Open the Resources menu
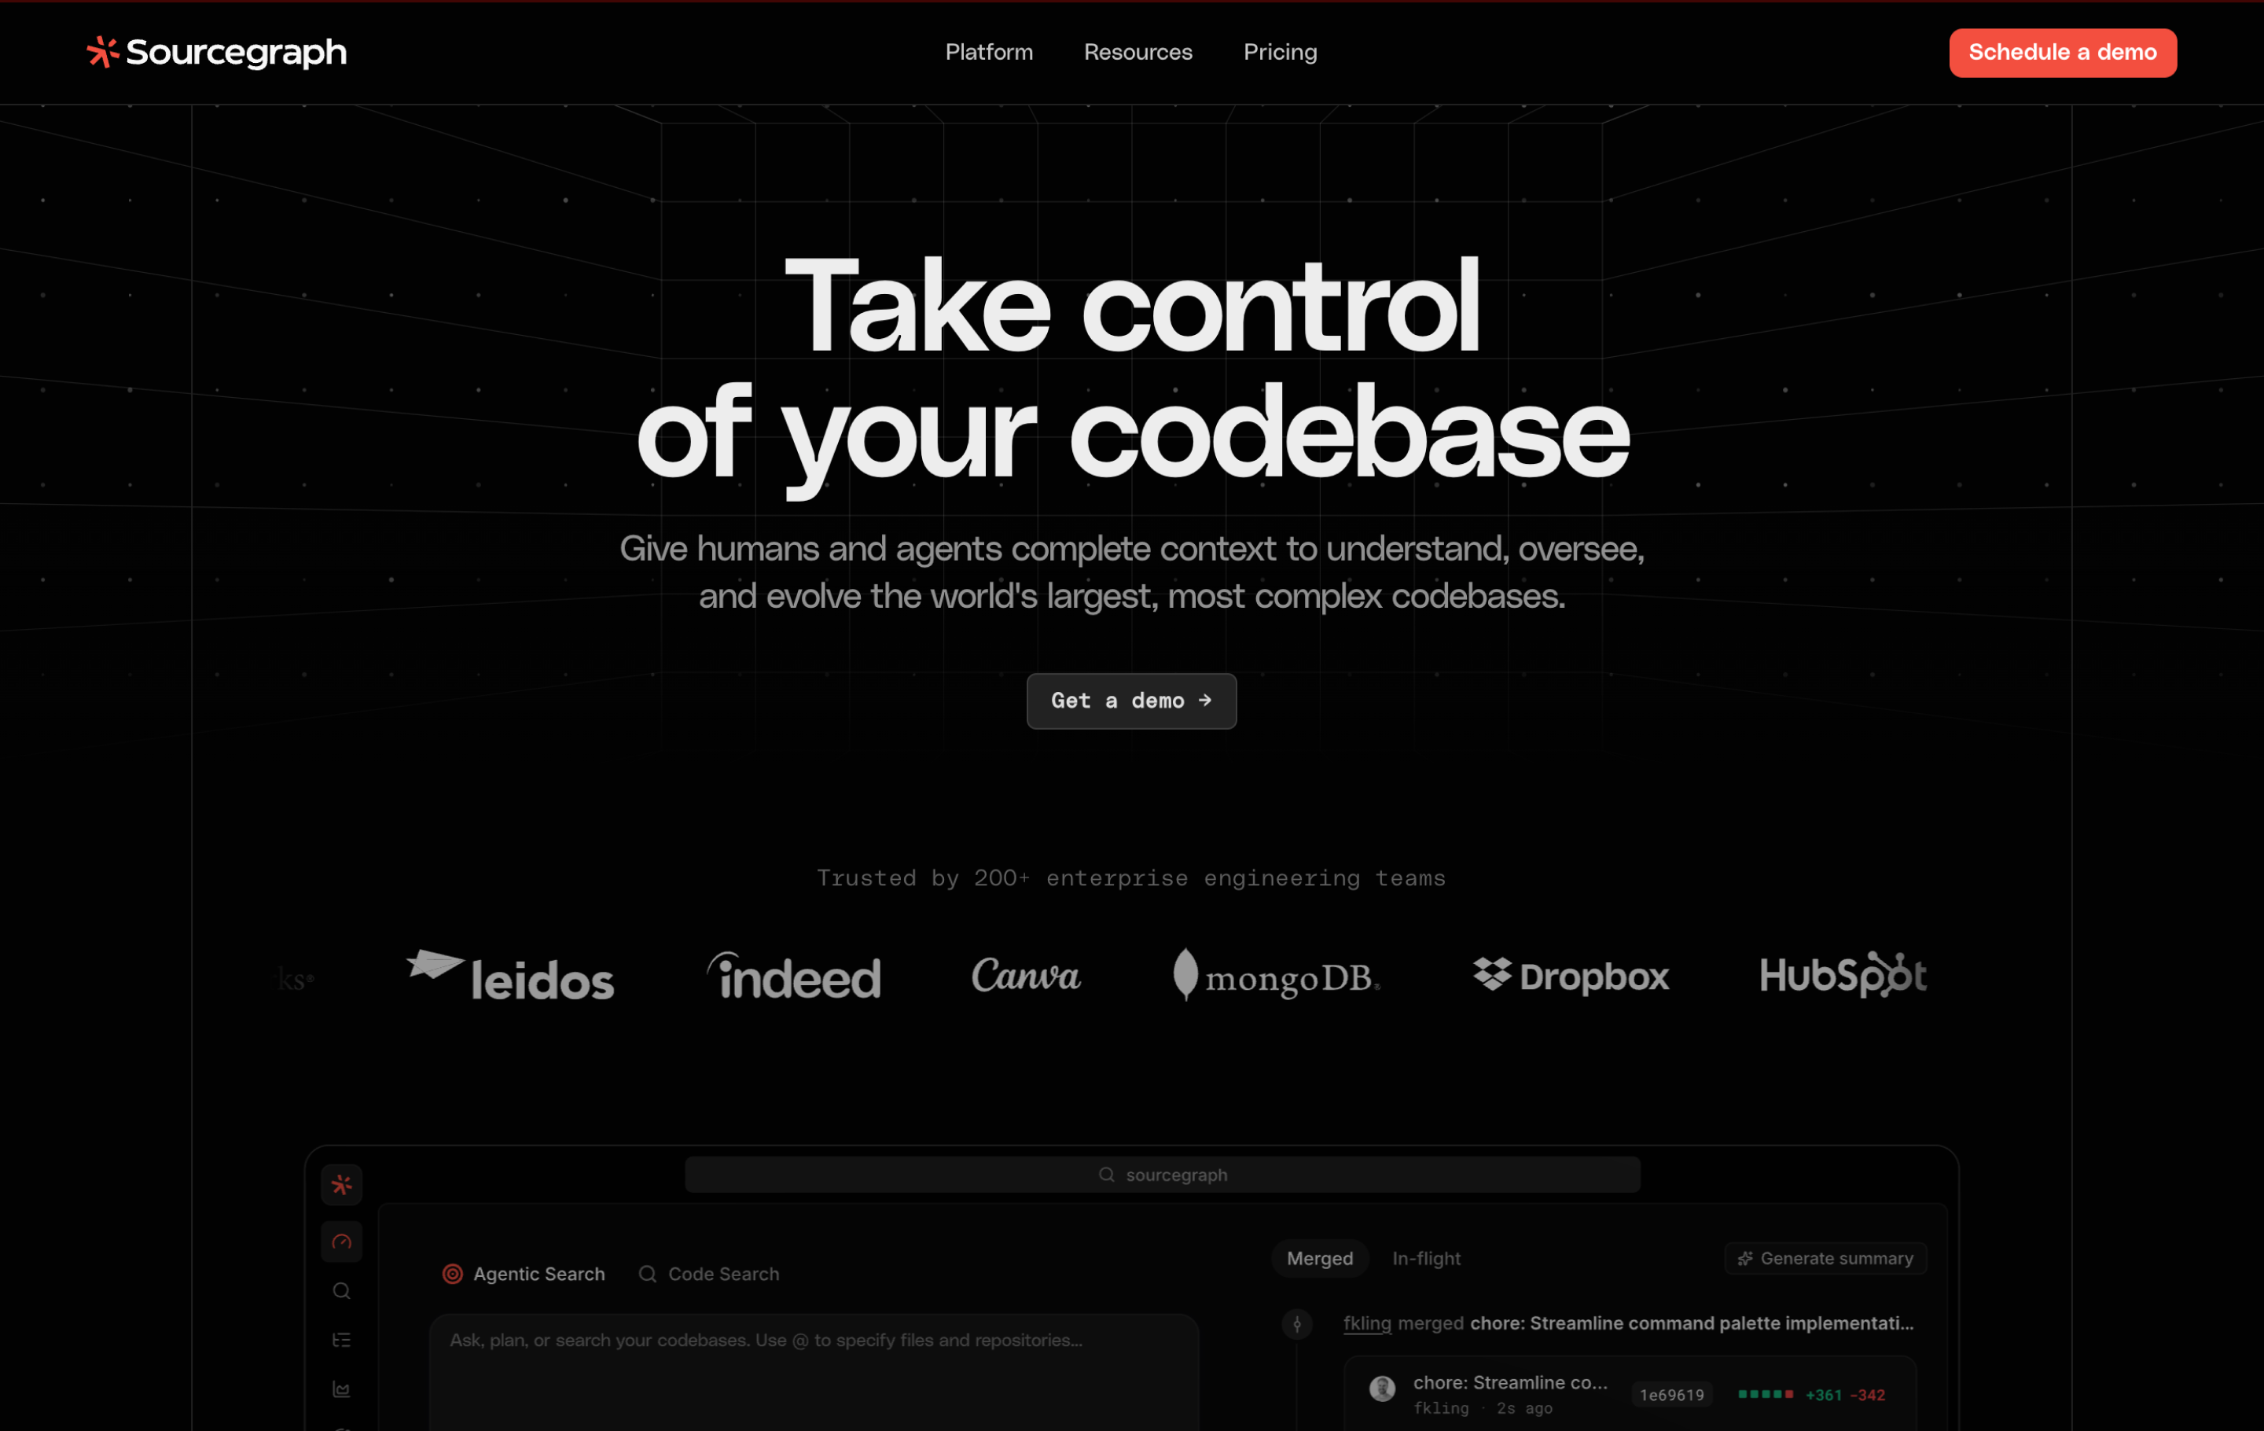Screen dimensions: 2264x1431 pos(1138,53)
